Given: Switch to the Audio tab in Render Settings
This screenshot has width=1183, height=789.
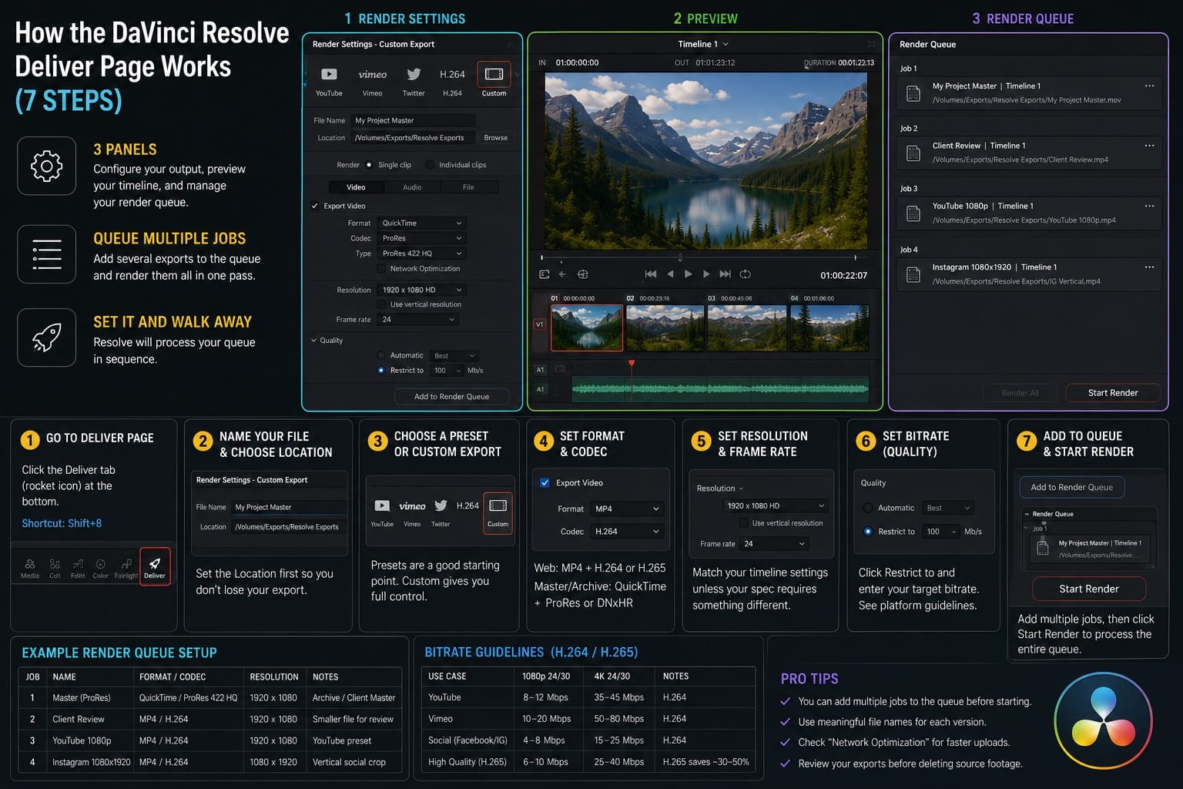Looking at the screenshot, I should pos(412,187).
